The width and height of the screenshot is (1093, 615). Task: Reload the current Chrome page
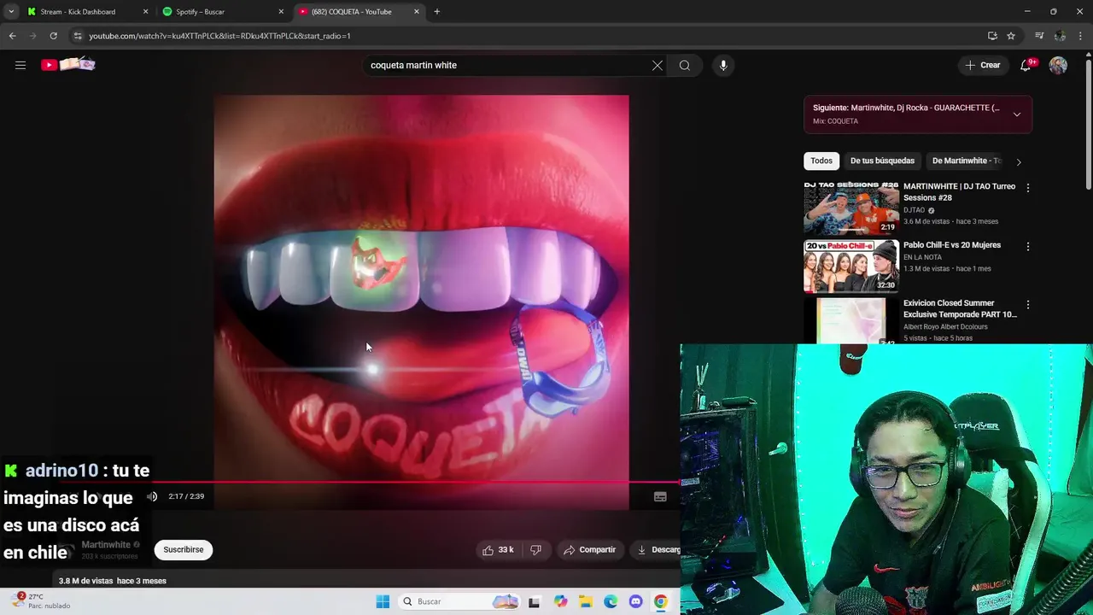53,36
